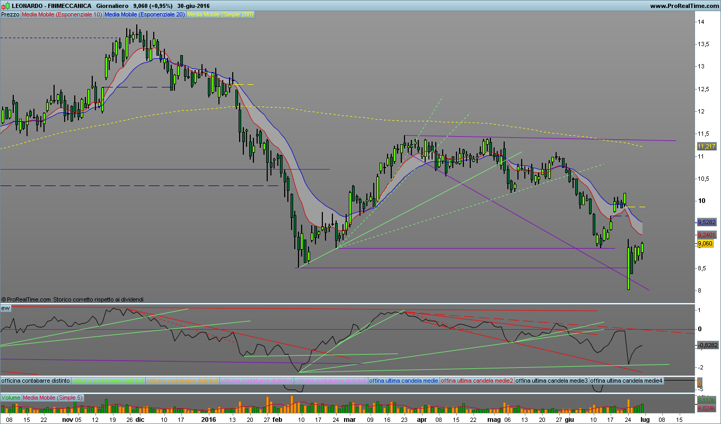This screenshot has height=424, width=721.
Task: Select officina contabarre distinto label
Action: [x=36, y=381]
